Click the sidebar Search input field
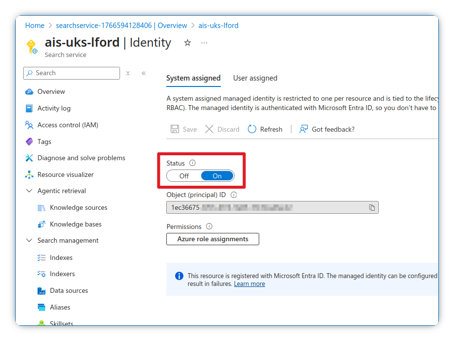This screenshot has height=341, width=454. pos(71,73)
